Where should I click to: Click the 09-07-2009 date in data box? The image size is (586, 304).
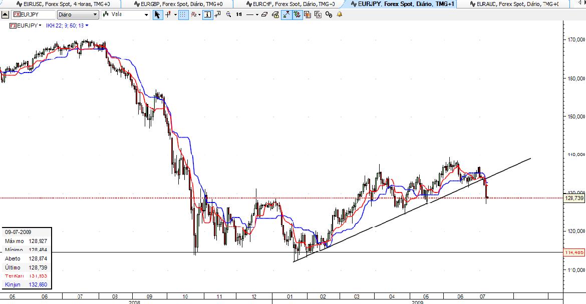(x=18, y=232)
